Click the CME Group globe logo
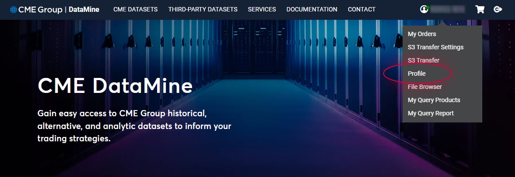The height and width of the screenshot is (177, 515). click(x=13, y=9)
